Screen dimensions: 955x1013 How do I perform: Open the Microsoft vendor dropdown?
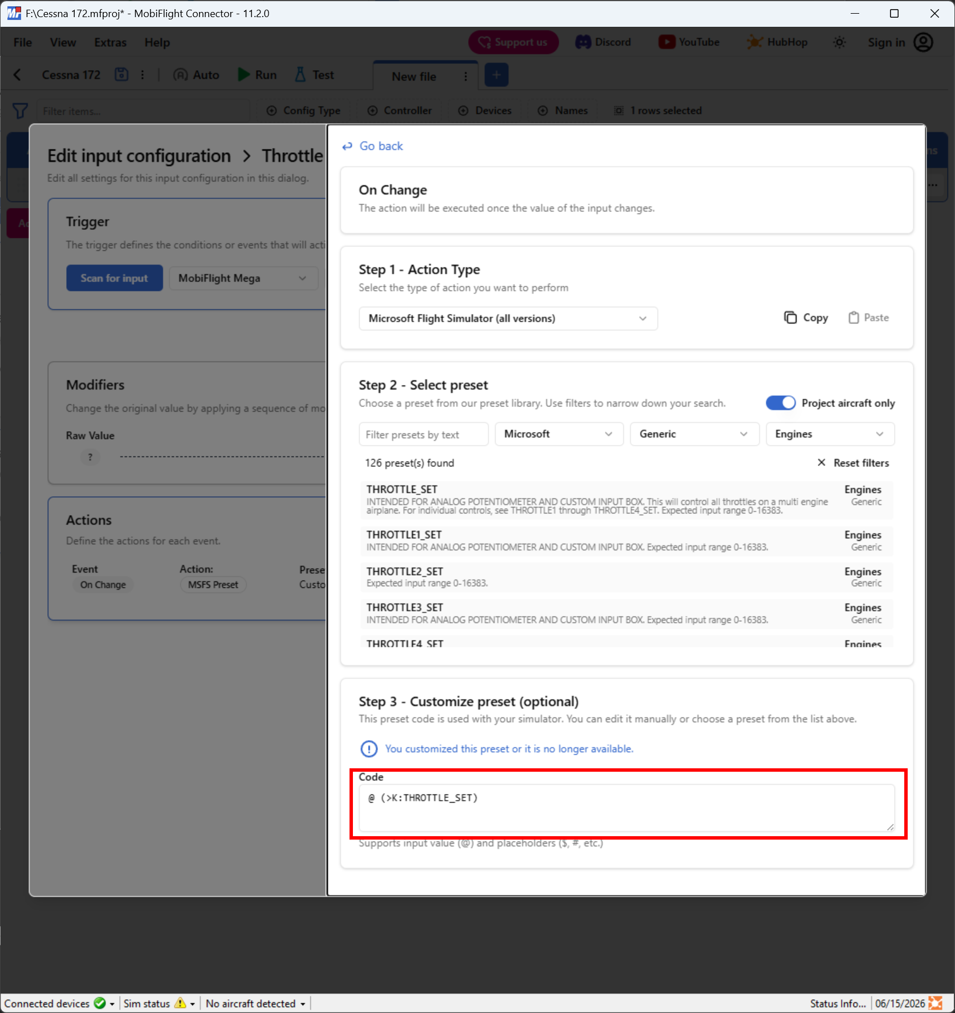[559, 434]
